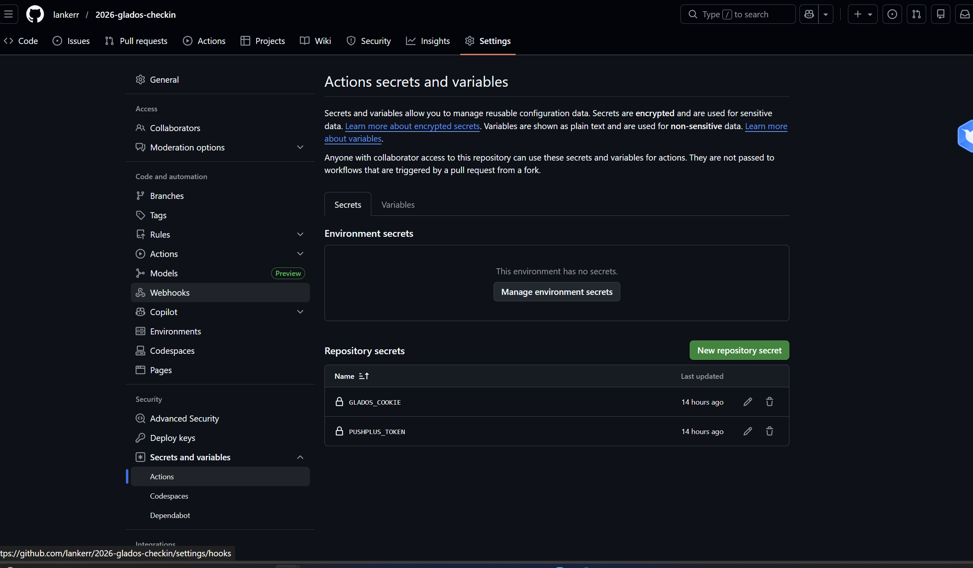
Task: Click Manage environment secrets button
Action: pos(557,292)
